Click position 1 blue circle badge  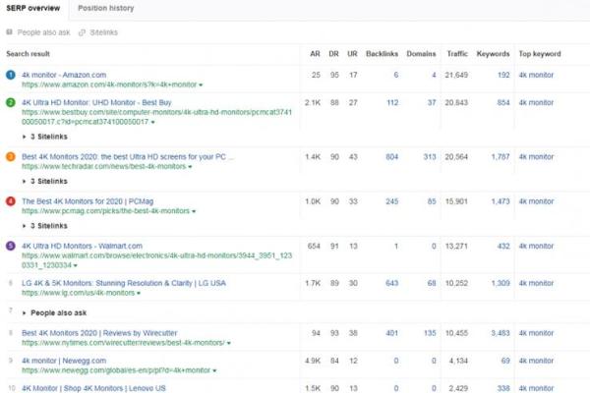click(11, 75)
